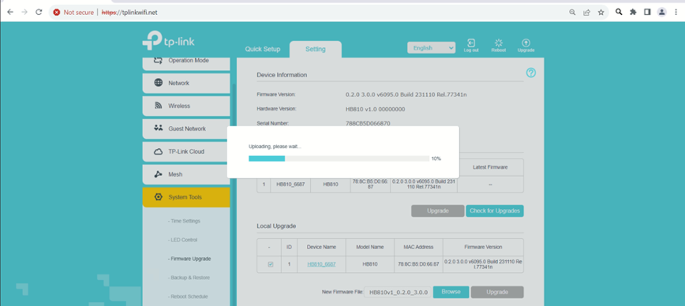Viewport: 685px width, 306px height.
Task: Open the TP-Link Cloud menu
Action: coord(186,151)
